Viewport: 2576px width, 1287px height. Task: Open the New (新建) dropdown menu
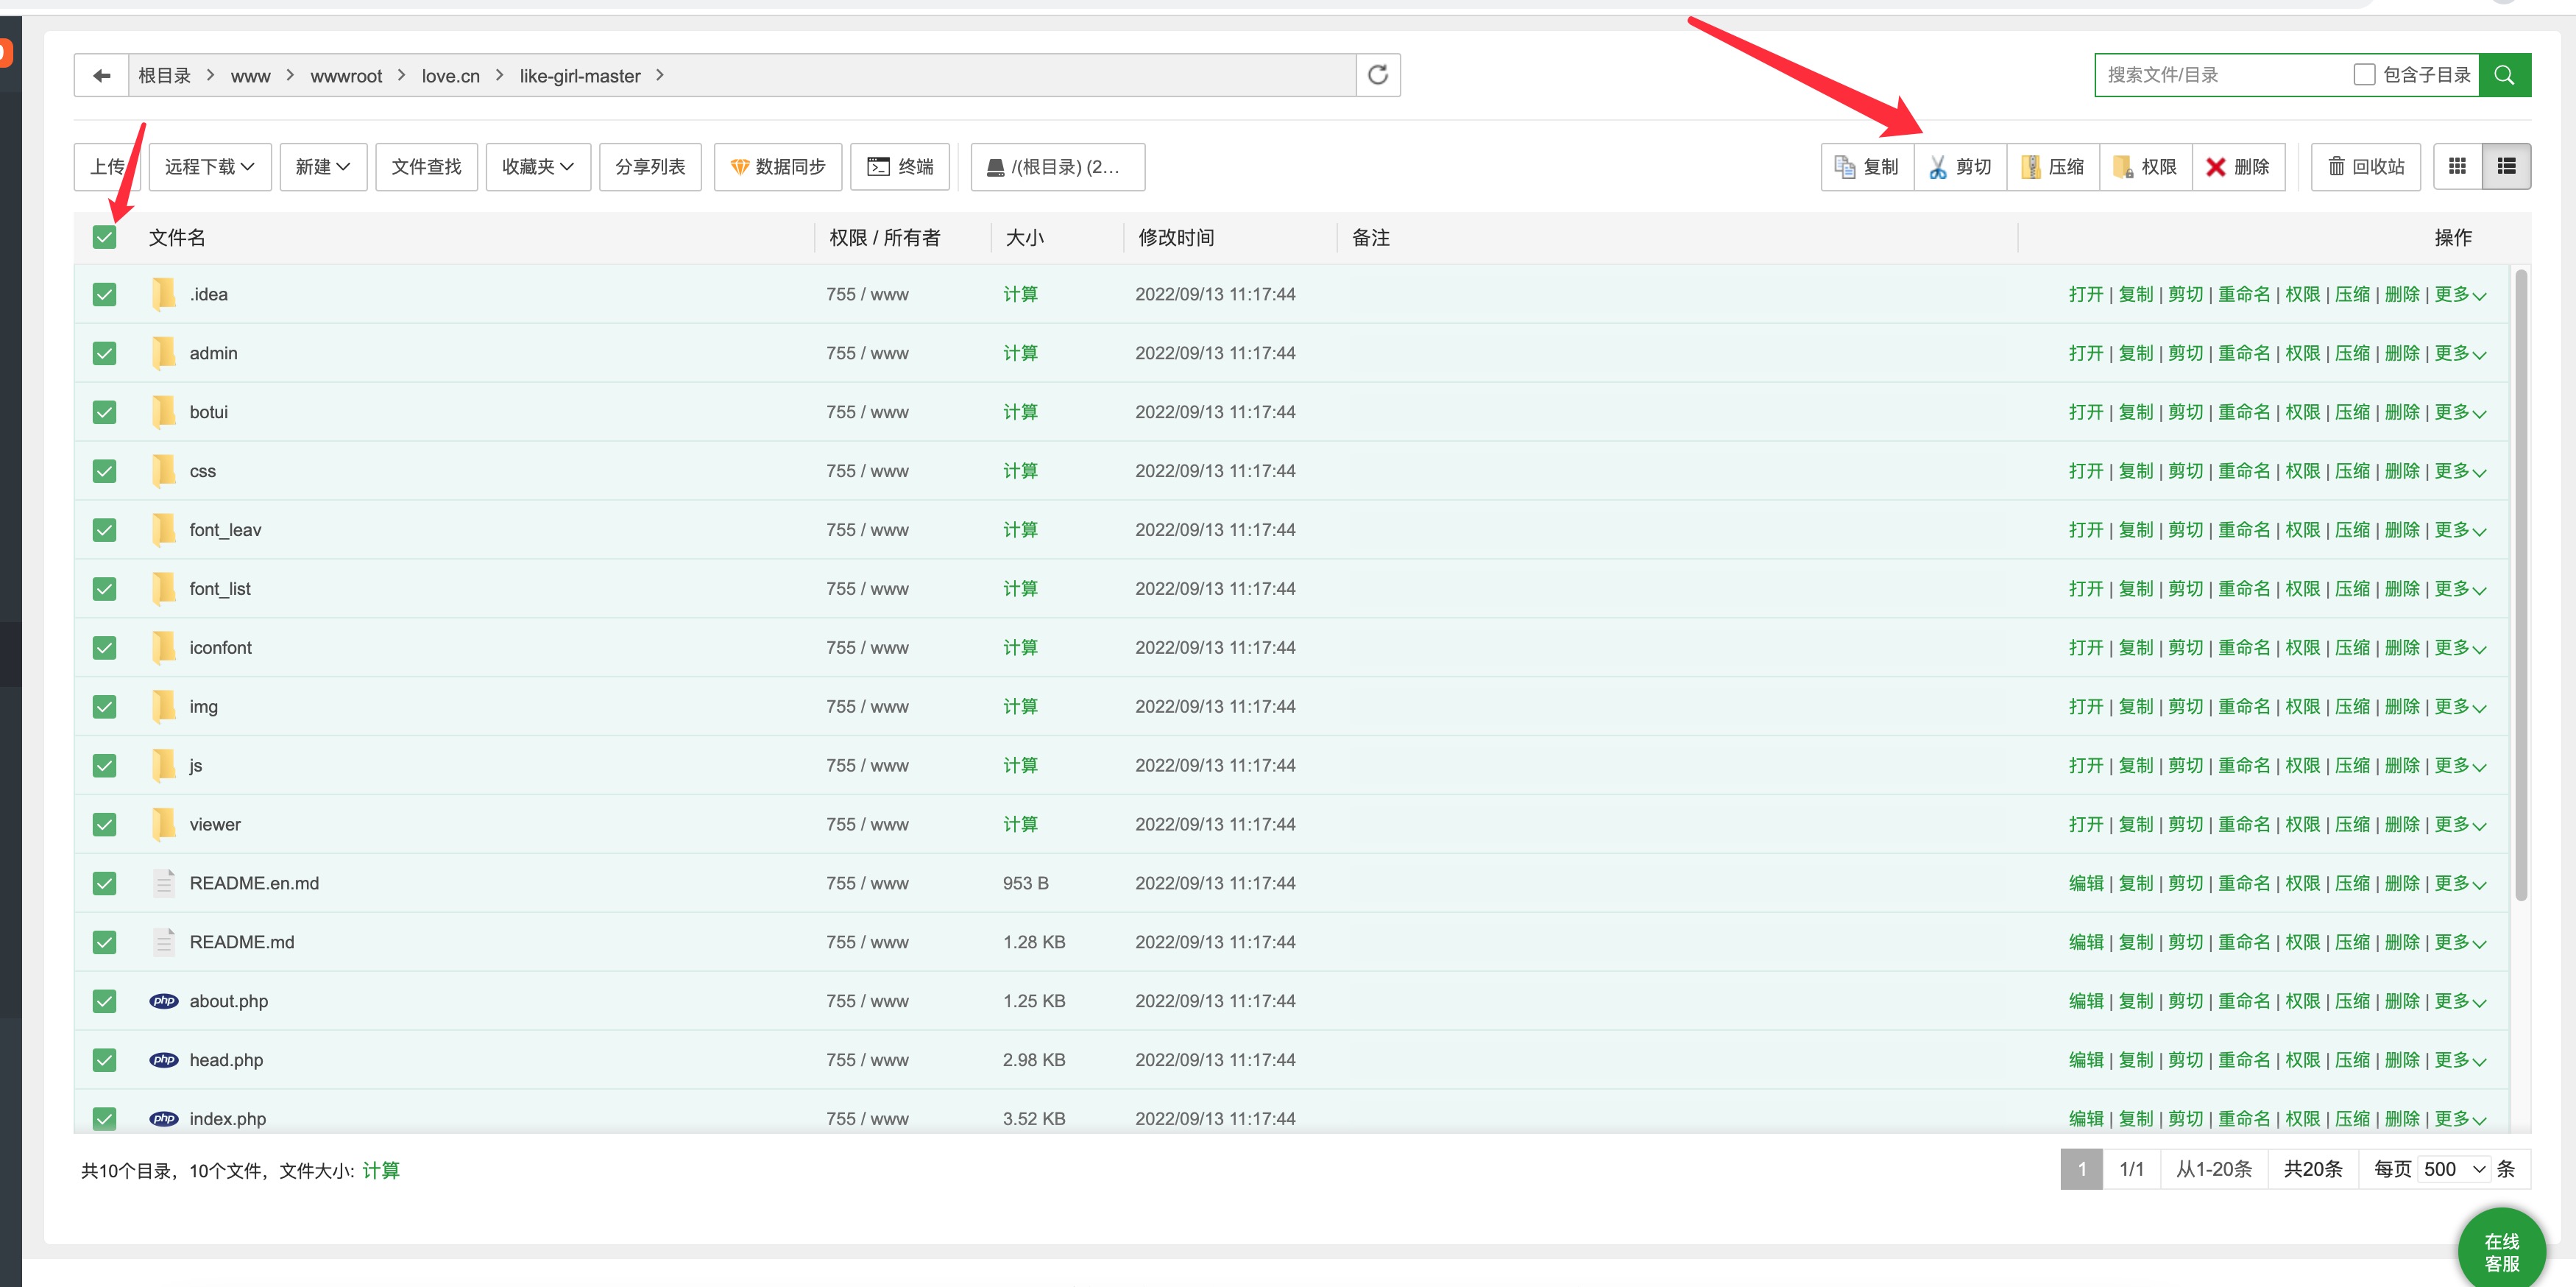(322, 167)
